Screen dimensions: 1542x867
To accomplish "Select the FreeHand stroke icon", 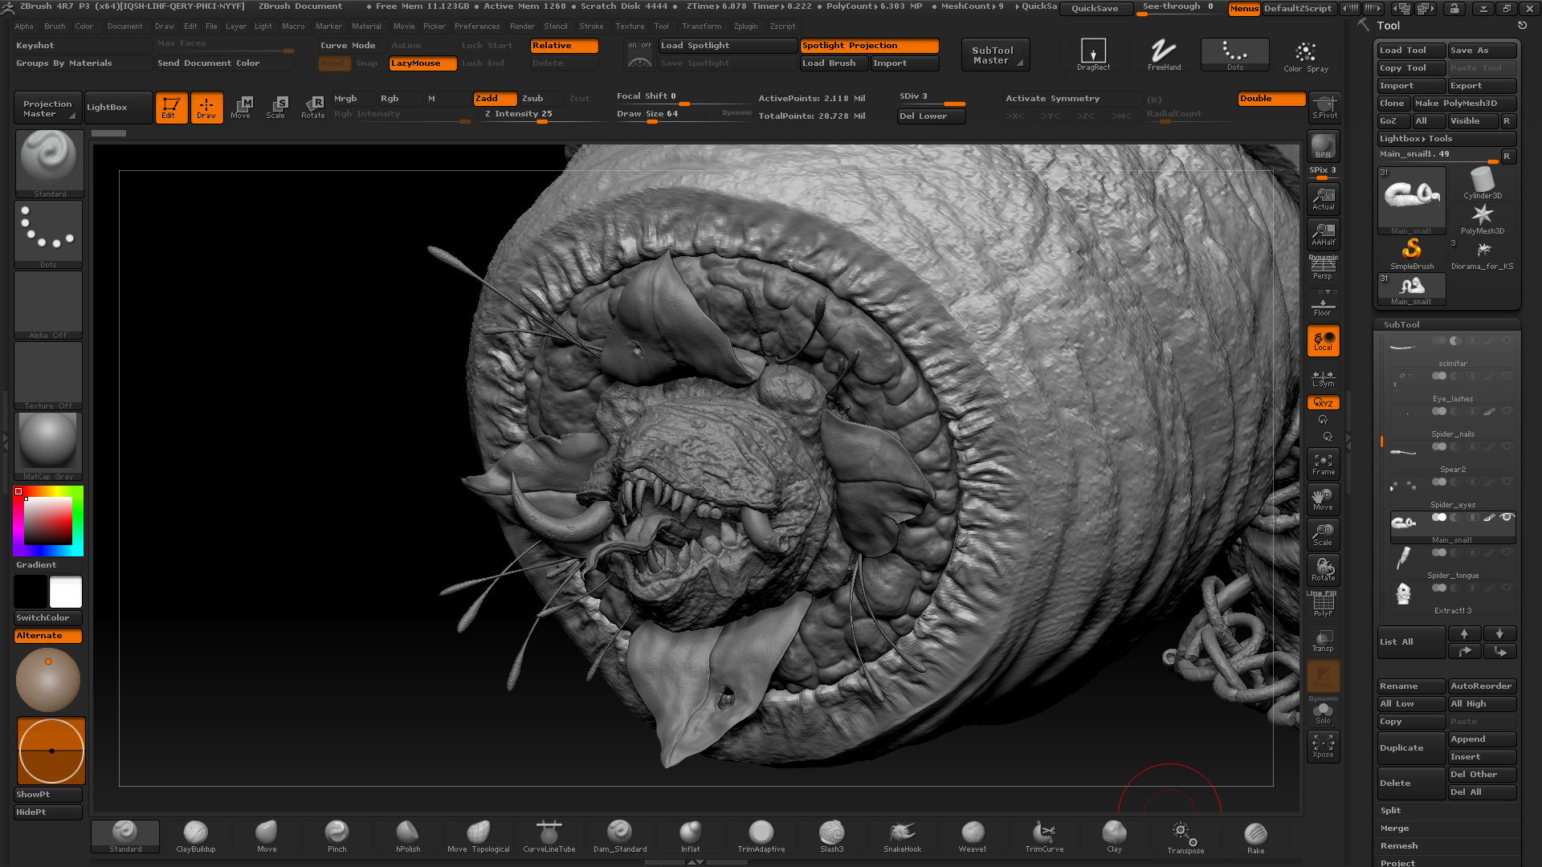I will tap(1164, 54).
